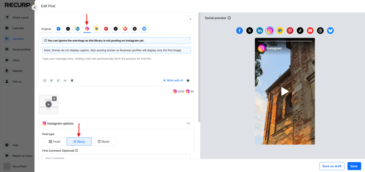365x172 pixels.
Task: Preview the post on YouTube
Action: coord(310,31)
